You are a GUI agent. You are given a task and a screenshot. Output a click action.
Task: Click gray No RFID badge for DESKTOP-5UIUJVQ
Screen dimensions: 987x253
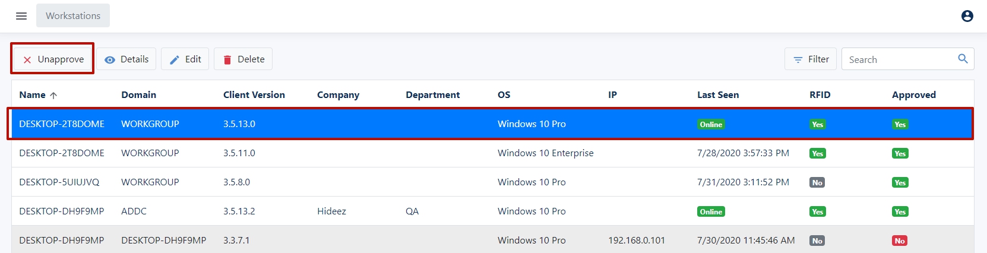pos(817,182)
